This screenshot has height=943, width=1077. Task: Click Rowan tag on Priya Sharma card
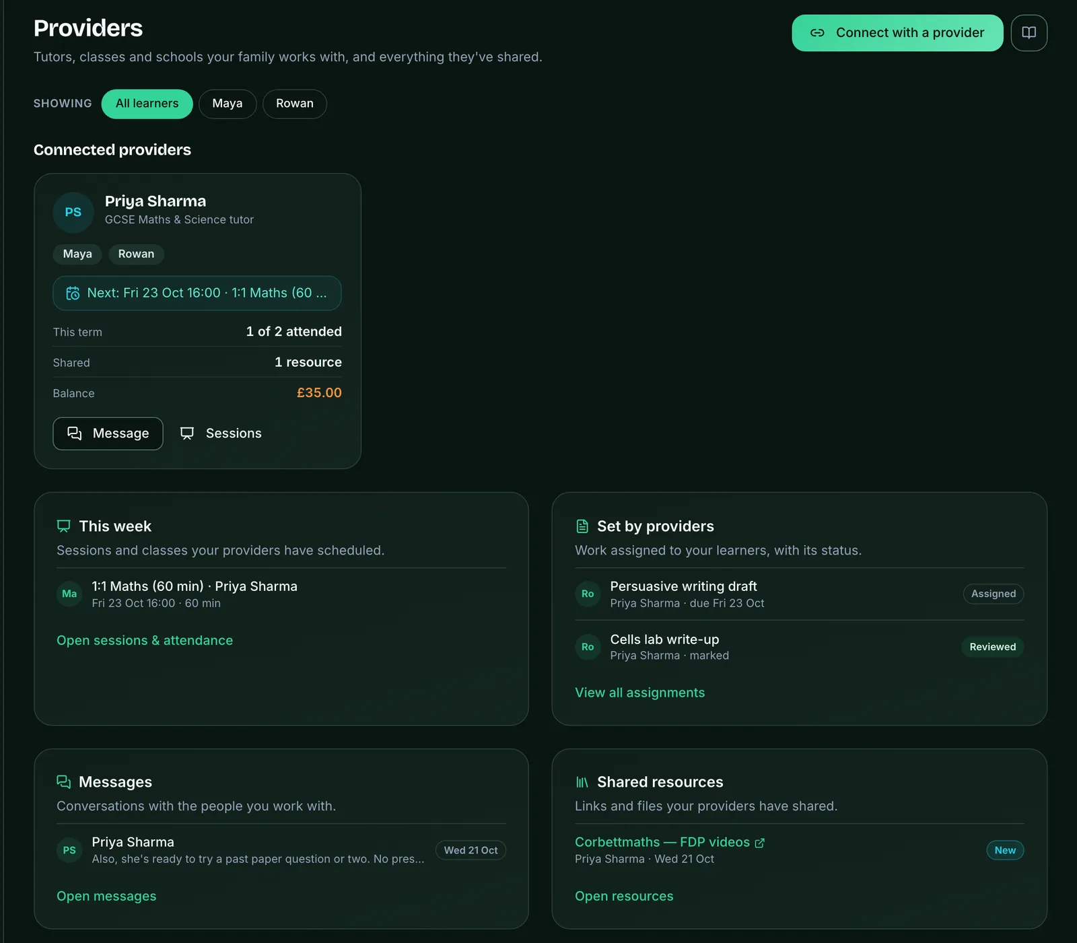coord(136,254)
